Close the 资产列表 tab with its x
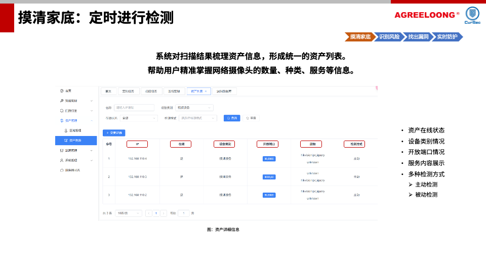 [206, 92]
